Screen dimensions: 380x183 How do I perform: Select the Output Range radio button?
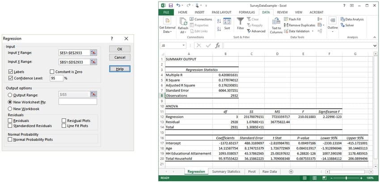click(x=10, y=95)
